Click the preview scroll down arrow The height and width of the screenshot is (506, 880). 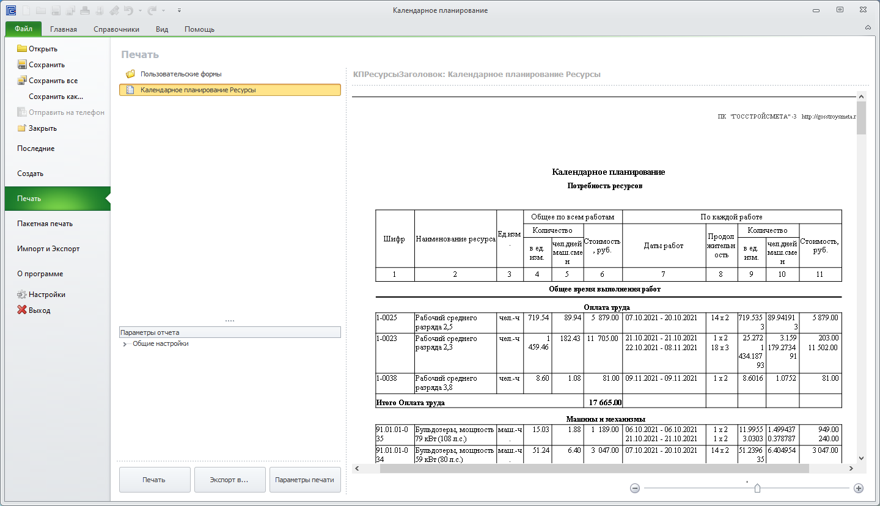(862, 458)
